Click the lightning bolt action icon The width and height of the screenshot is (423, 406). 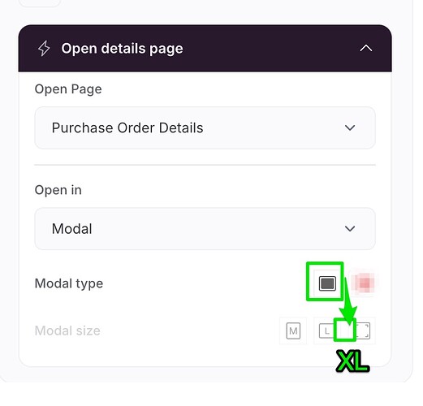(44, 49)
